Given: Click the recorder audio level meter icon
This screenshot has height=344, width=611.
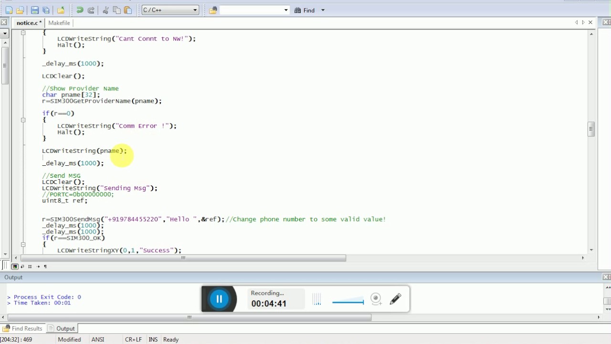Looking at the screenshot, I should tap(317, 300).
